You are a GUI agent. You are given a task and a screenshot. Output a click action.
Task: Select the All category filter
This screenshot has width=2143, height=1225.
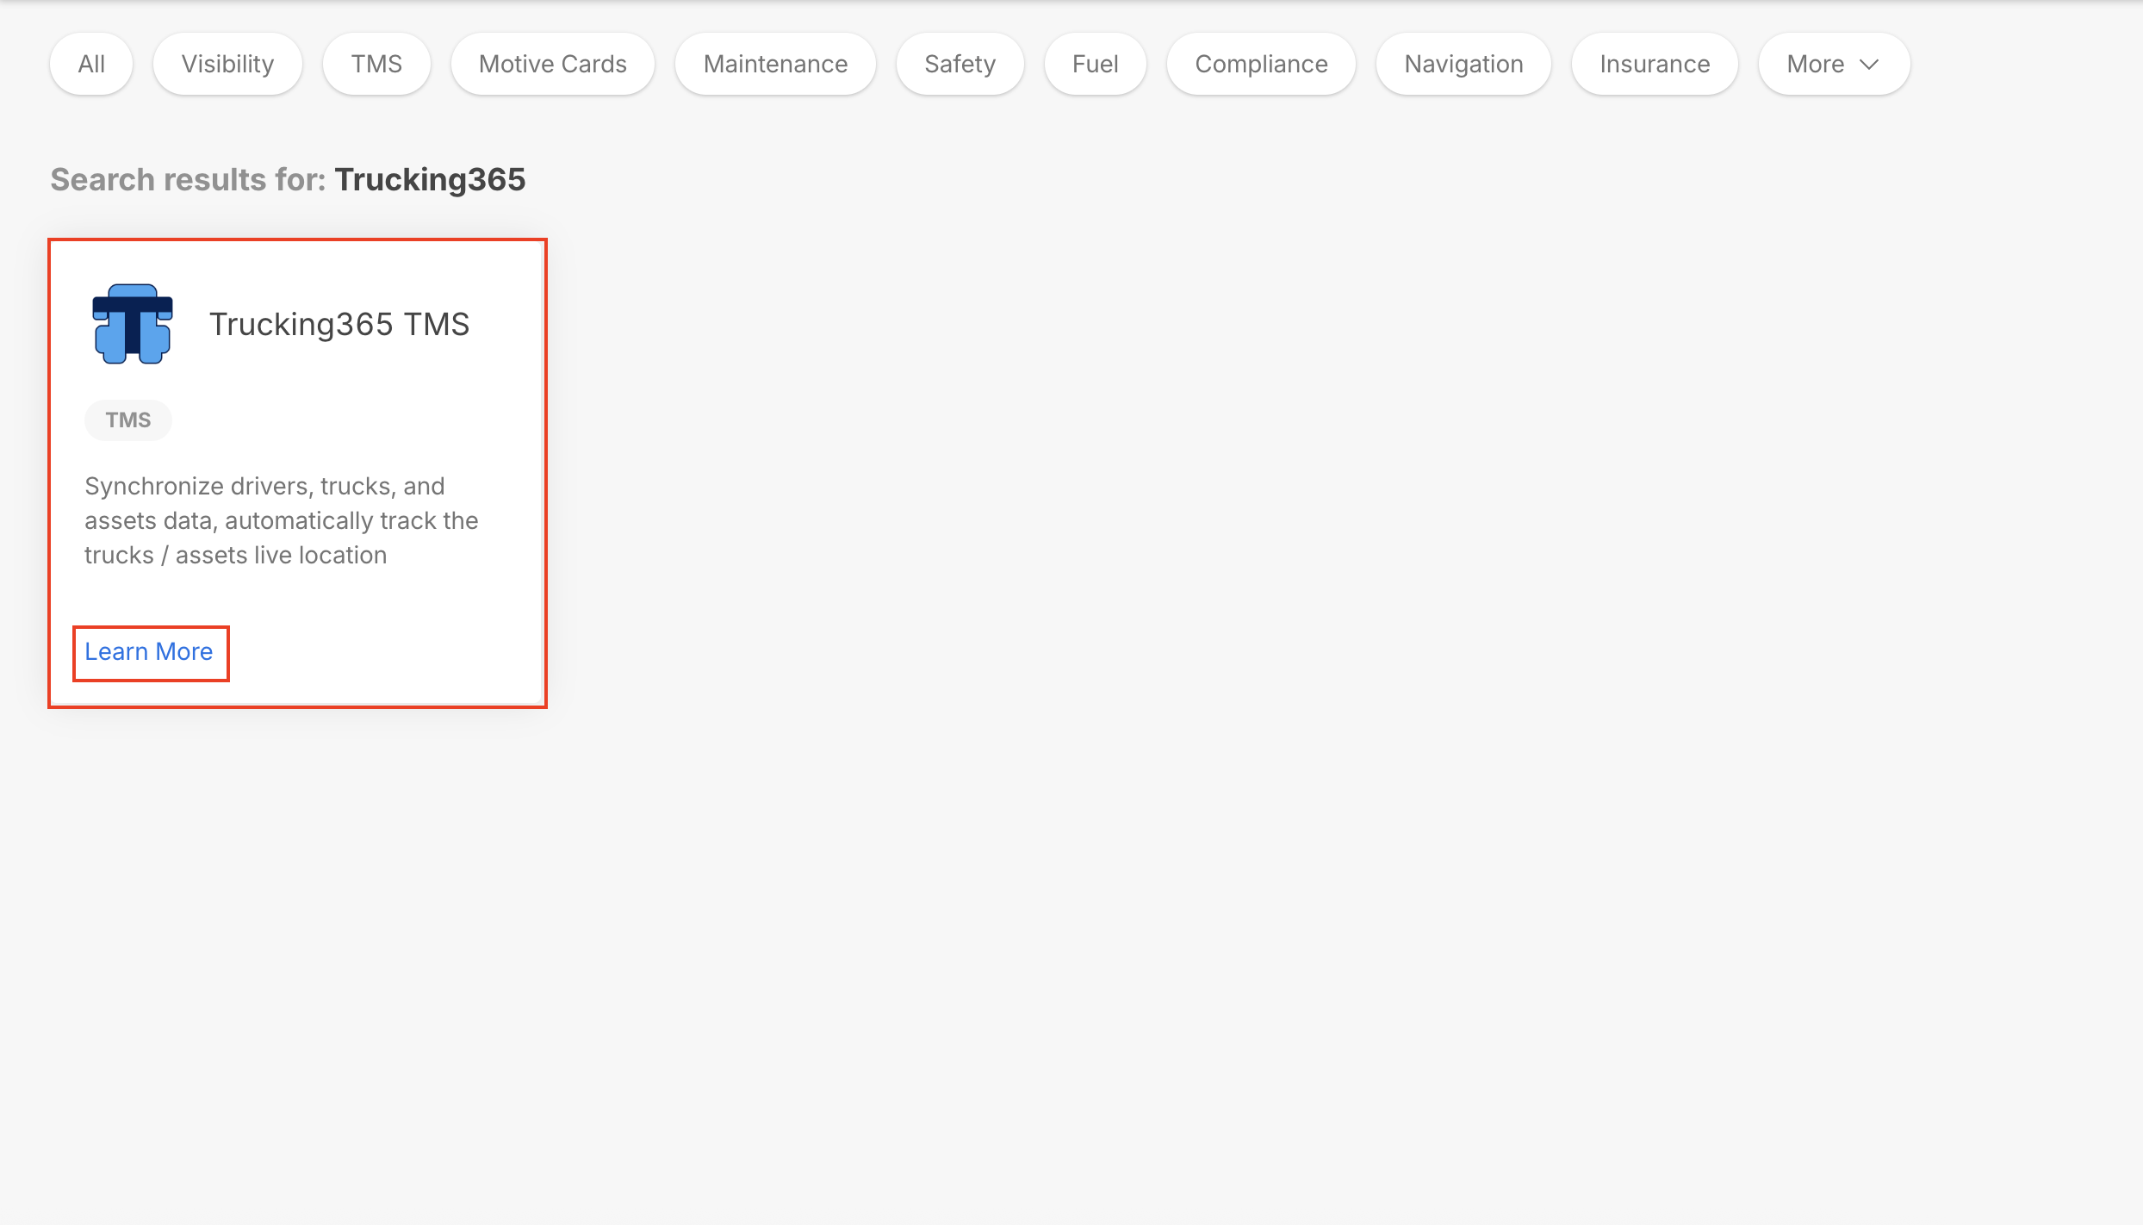point(91,64)
